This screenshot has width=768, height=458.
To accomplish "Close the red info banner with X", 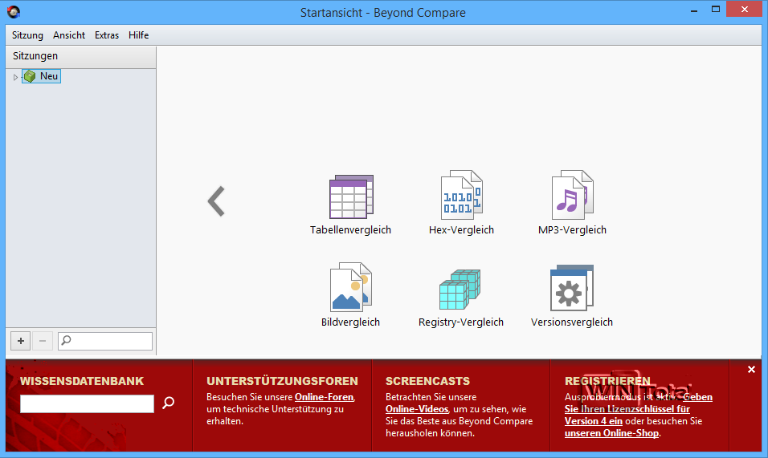I will point(751,370).
